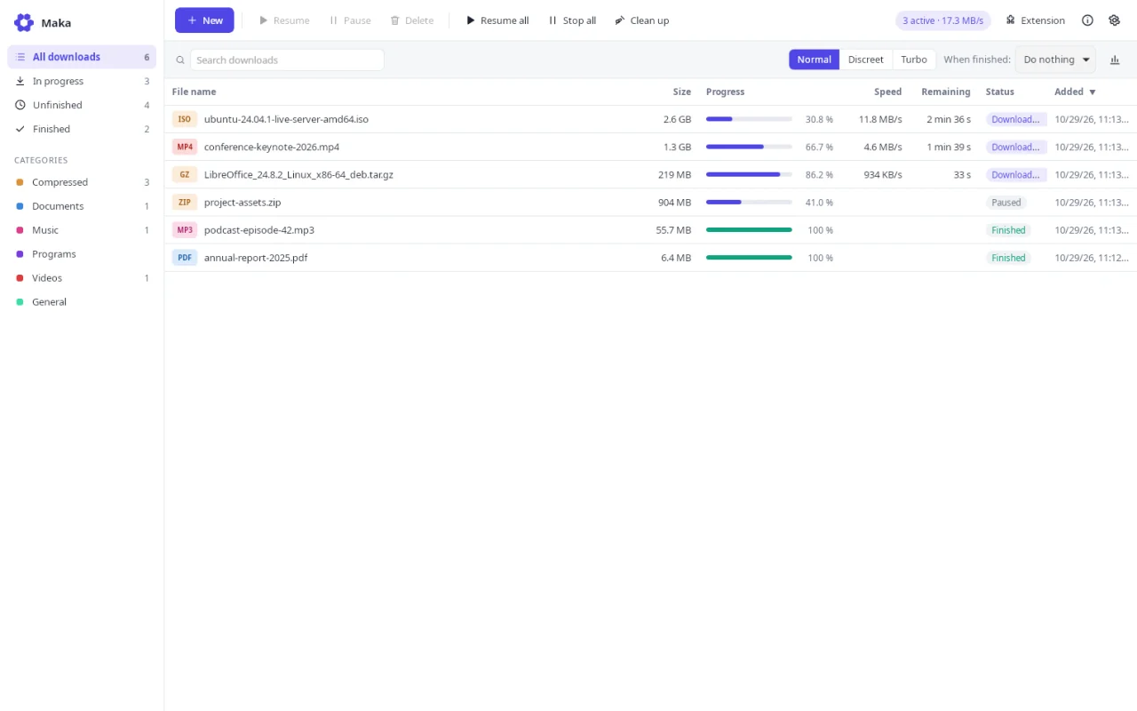Switch speed mode to Turbo
The height and width of the screenshot is (711, 1137).
pos(913,60)
